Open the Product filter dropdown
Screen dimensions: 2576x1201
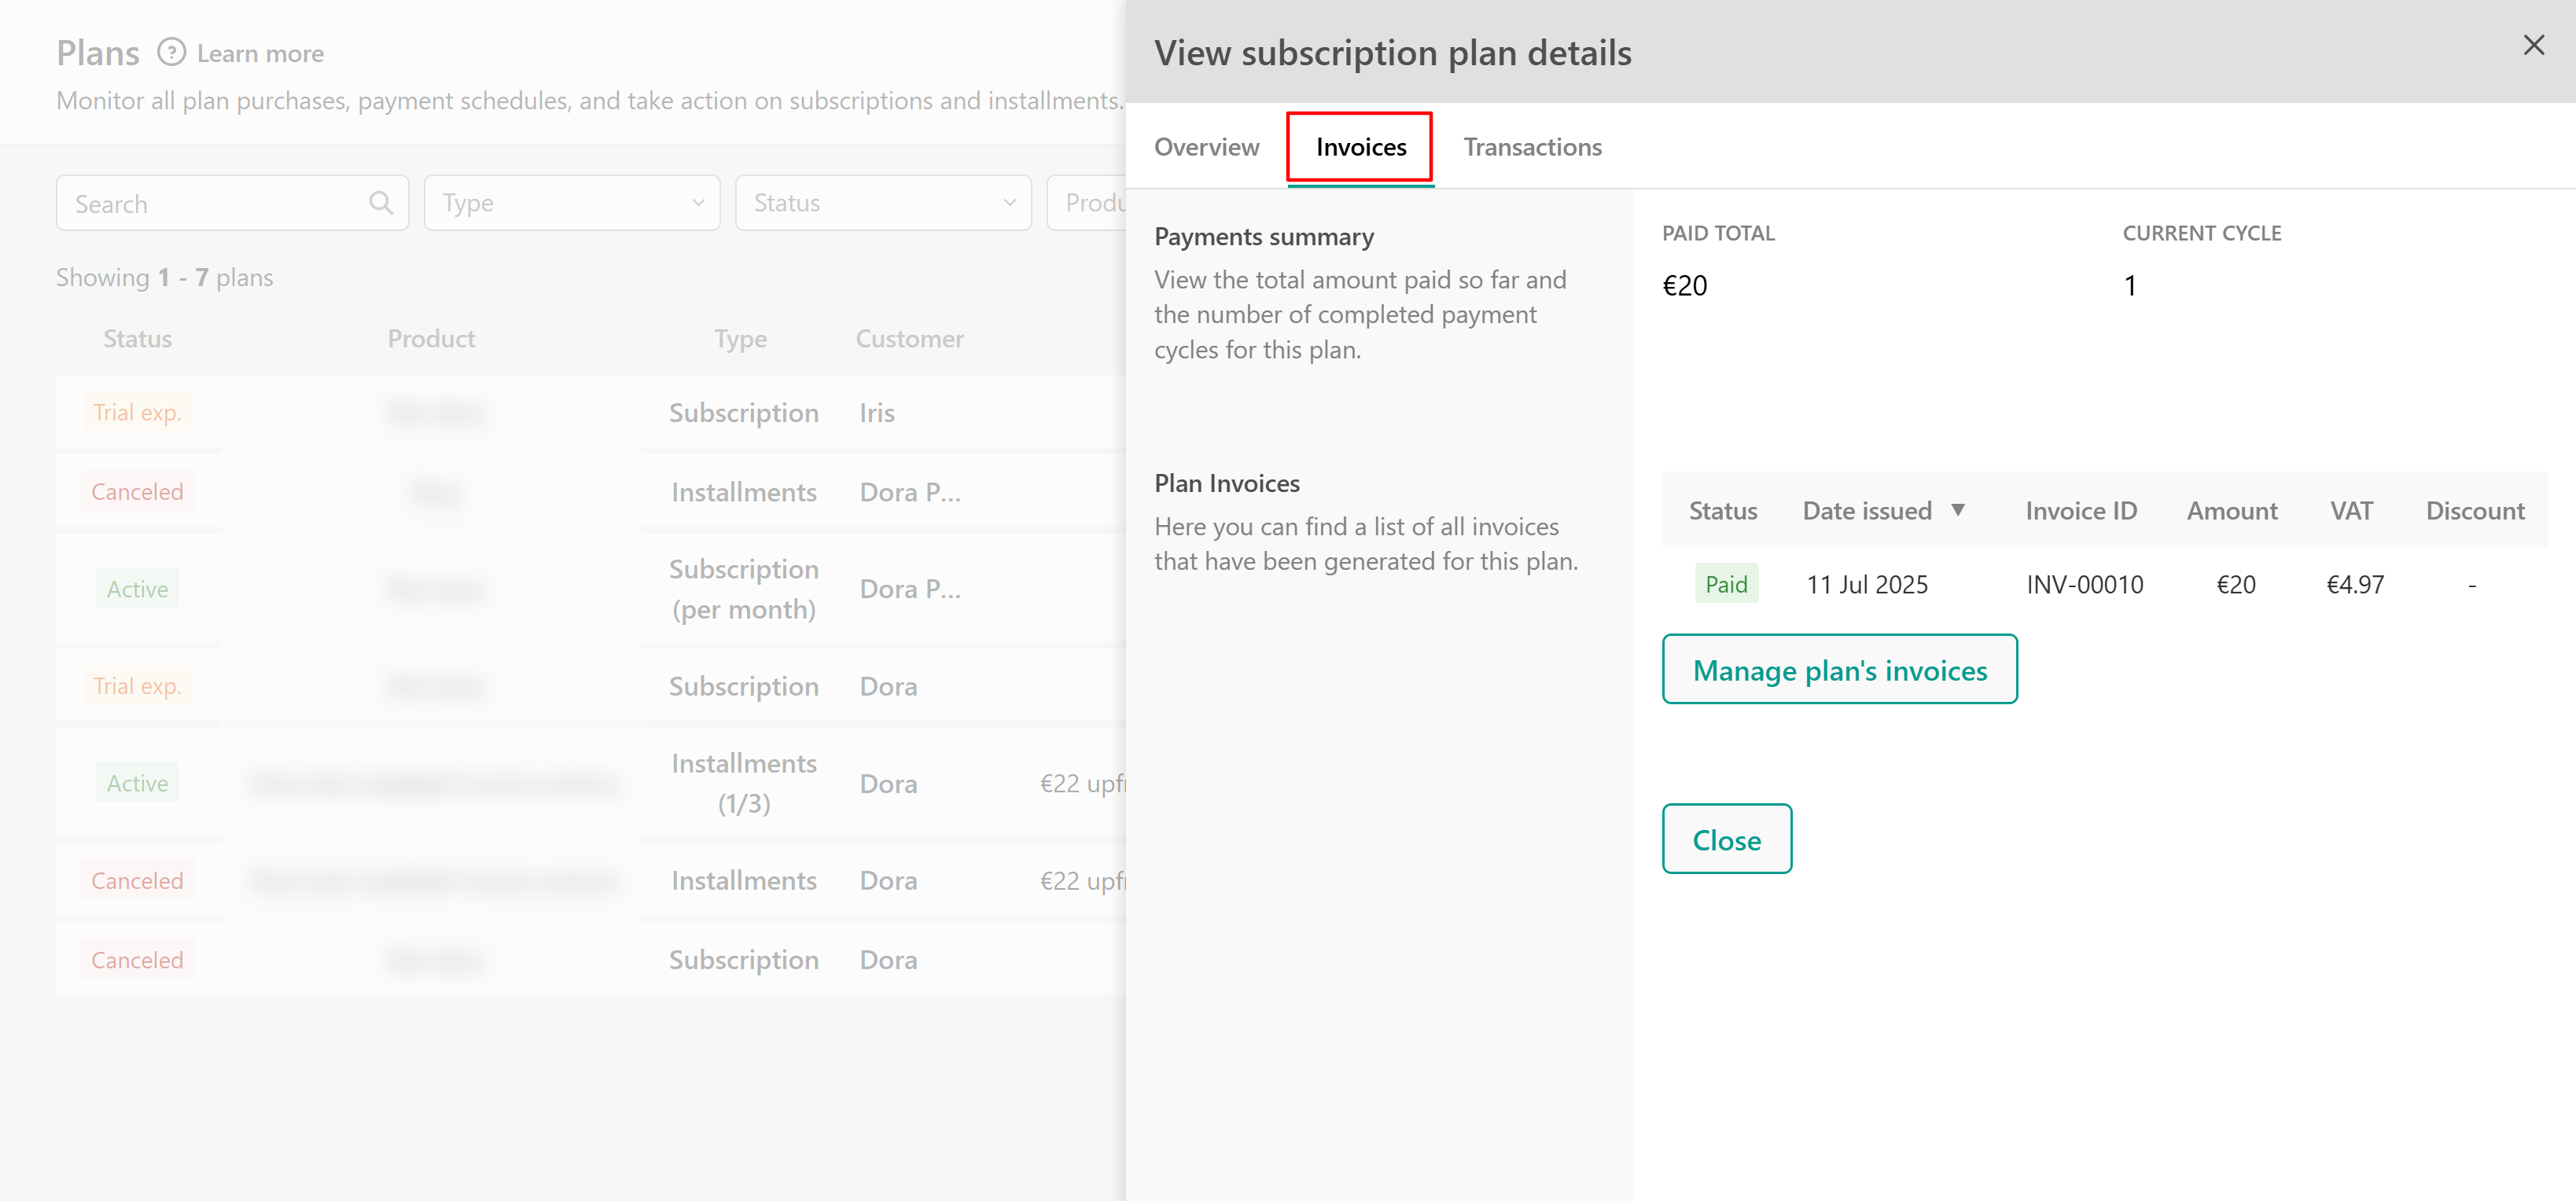pyautogui.click(x=1090, y=203)
